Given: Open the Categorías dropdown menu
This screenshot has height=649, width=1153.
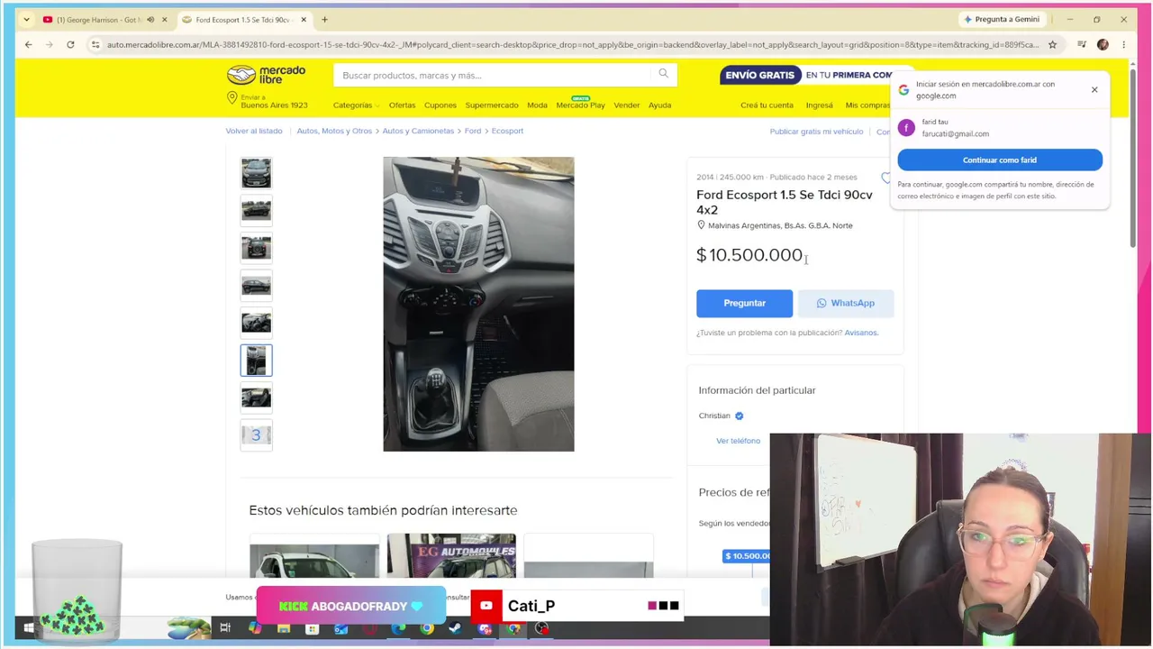Looking at the screenshot, I should click(x=356, y=105).
